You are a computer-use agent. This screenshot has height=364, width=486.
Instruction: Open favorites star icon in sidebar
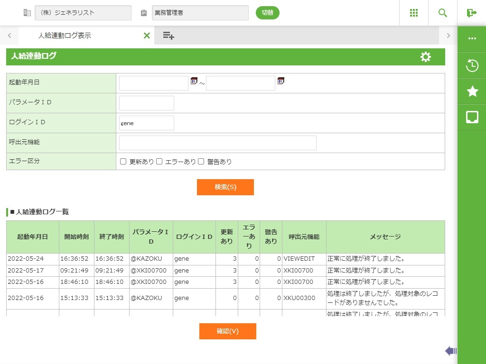pyautogui.click(x=472, y=91)
